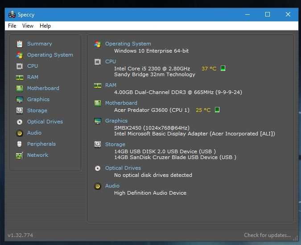Screen dimensions: 301x245
Task: Click 'Acer Predator G3600 (CPU 1)' text
Action: point(152,110)
